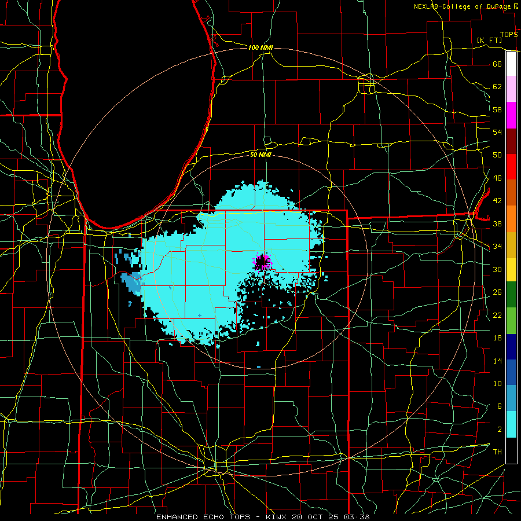Click the legend value 50
521x521 pixels.
click(497, 155)
